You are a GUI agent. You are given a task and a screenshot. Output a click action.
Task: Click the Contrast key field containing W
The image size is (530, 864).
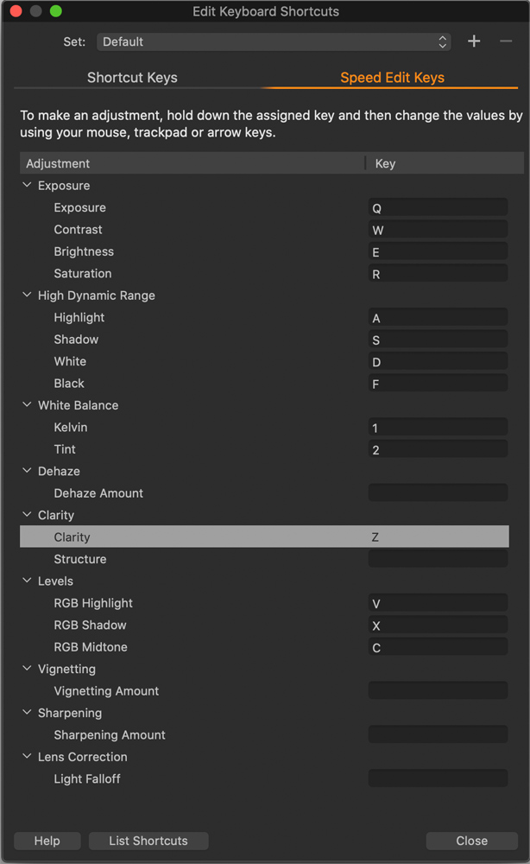click(438, 230)
